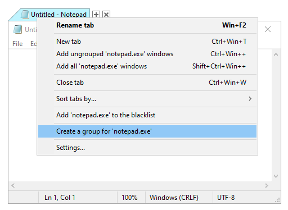Click the Notepad icon in the tab label

click(x=25, y=15)
